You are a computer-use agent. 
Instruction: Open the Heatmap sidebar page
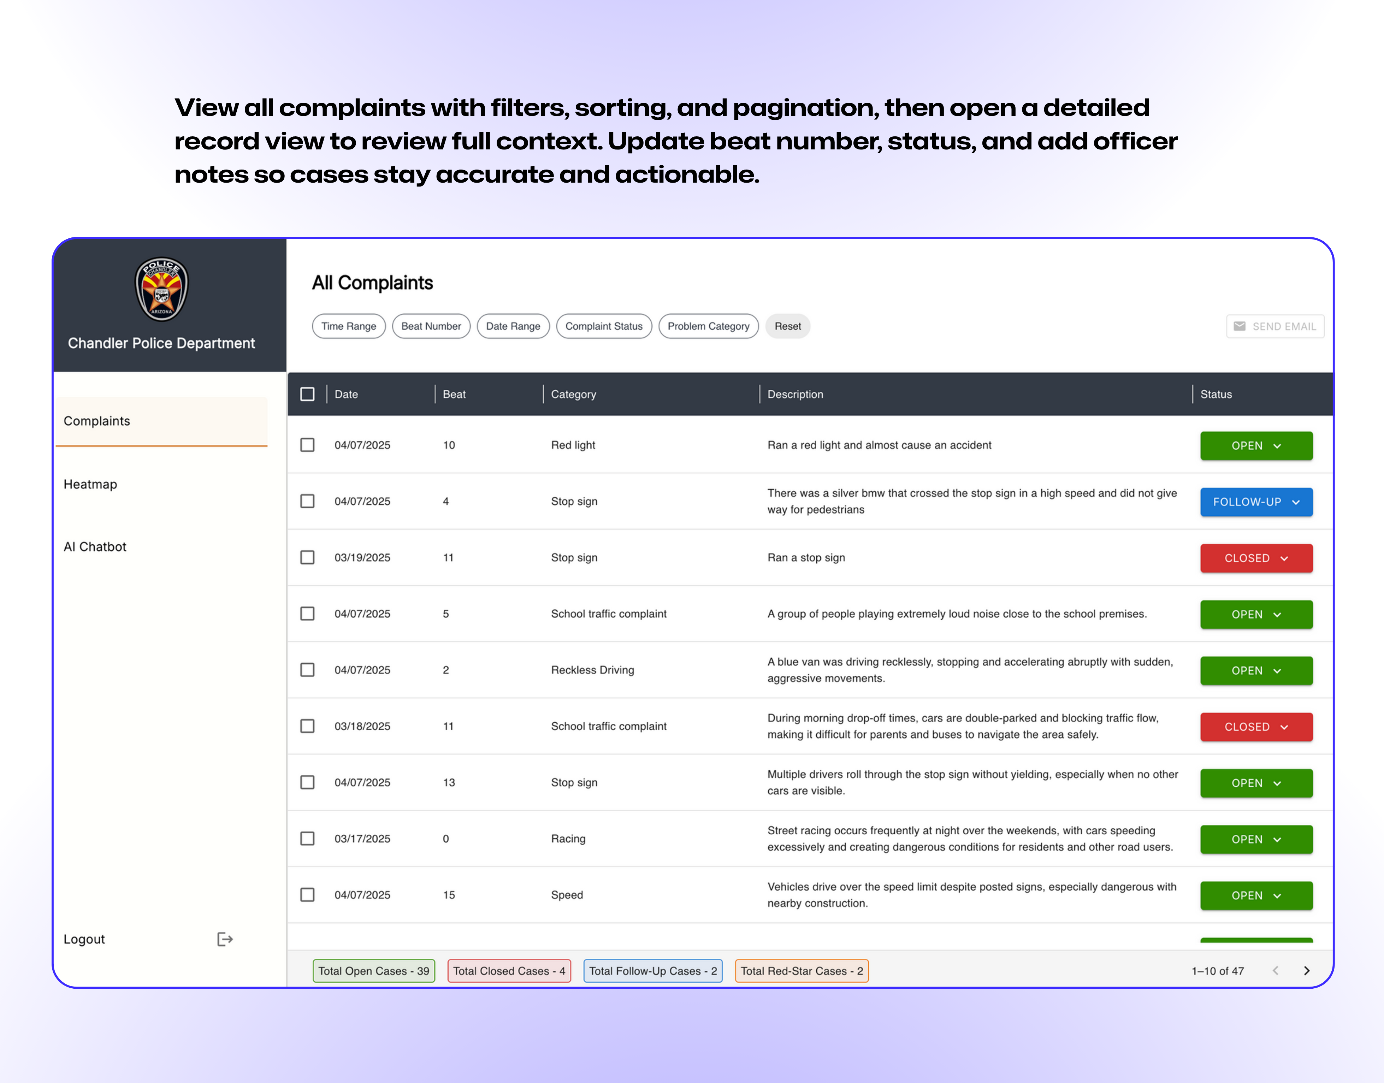coord(90,484)
